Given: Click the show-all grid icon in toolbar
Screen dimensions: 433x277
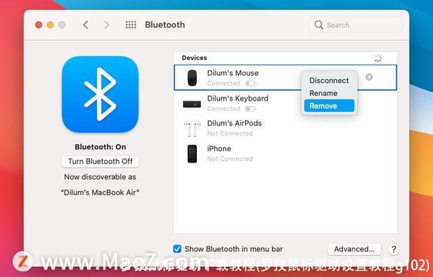Looking at the screenshot, I should point(131,25).
